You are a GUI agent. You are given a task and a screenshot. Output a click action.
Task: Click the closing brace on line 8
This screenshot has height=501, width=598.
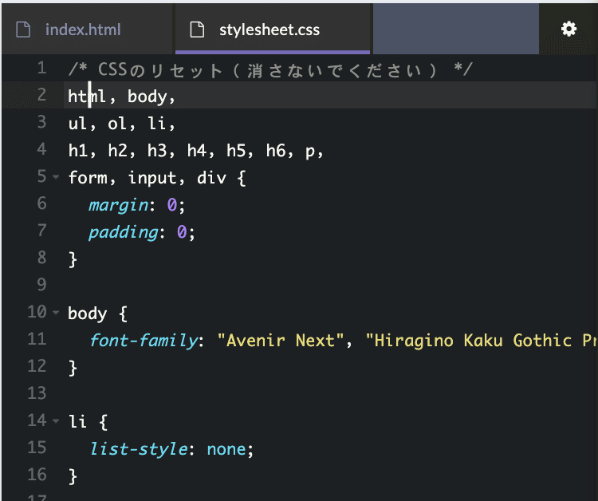pyautogui.click(x=73, y=260)
